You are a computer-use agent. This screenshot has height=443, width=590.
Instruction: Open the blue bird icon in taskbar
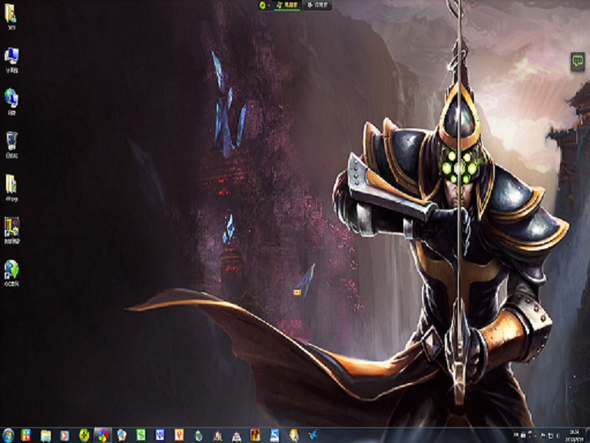click(x=313, y=435)
